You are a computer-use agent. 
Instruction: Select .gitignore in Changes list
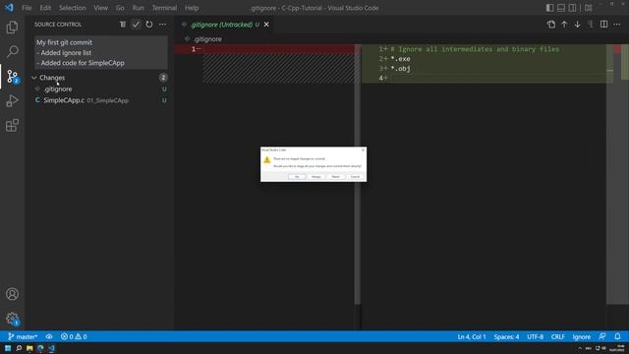[x=100, y=89]
